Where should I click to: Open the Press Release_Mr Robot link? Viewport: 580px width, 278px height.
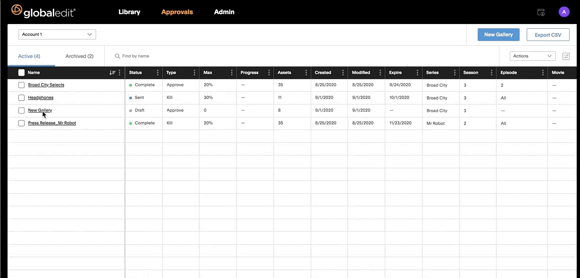click(52, 123)
